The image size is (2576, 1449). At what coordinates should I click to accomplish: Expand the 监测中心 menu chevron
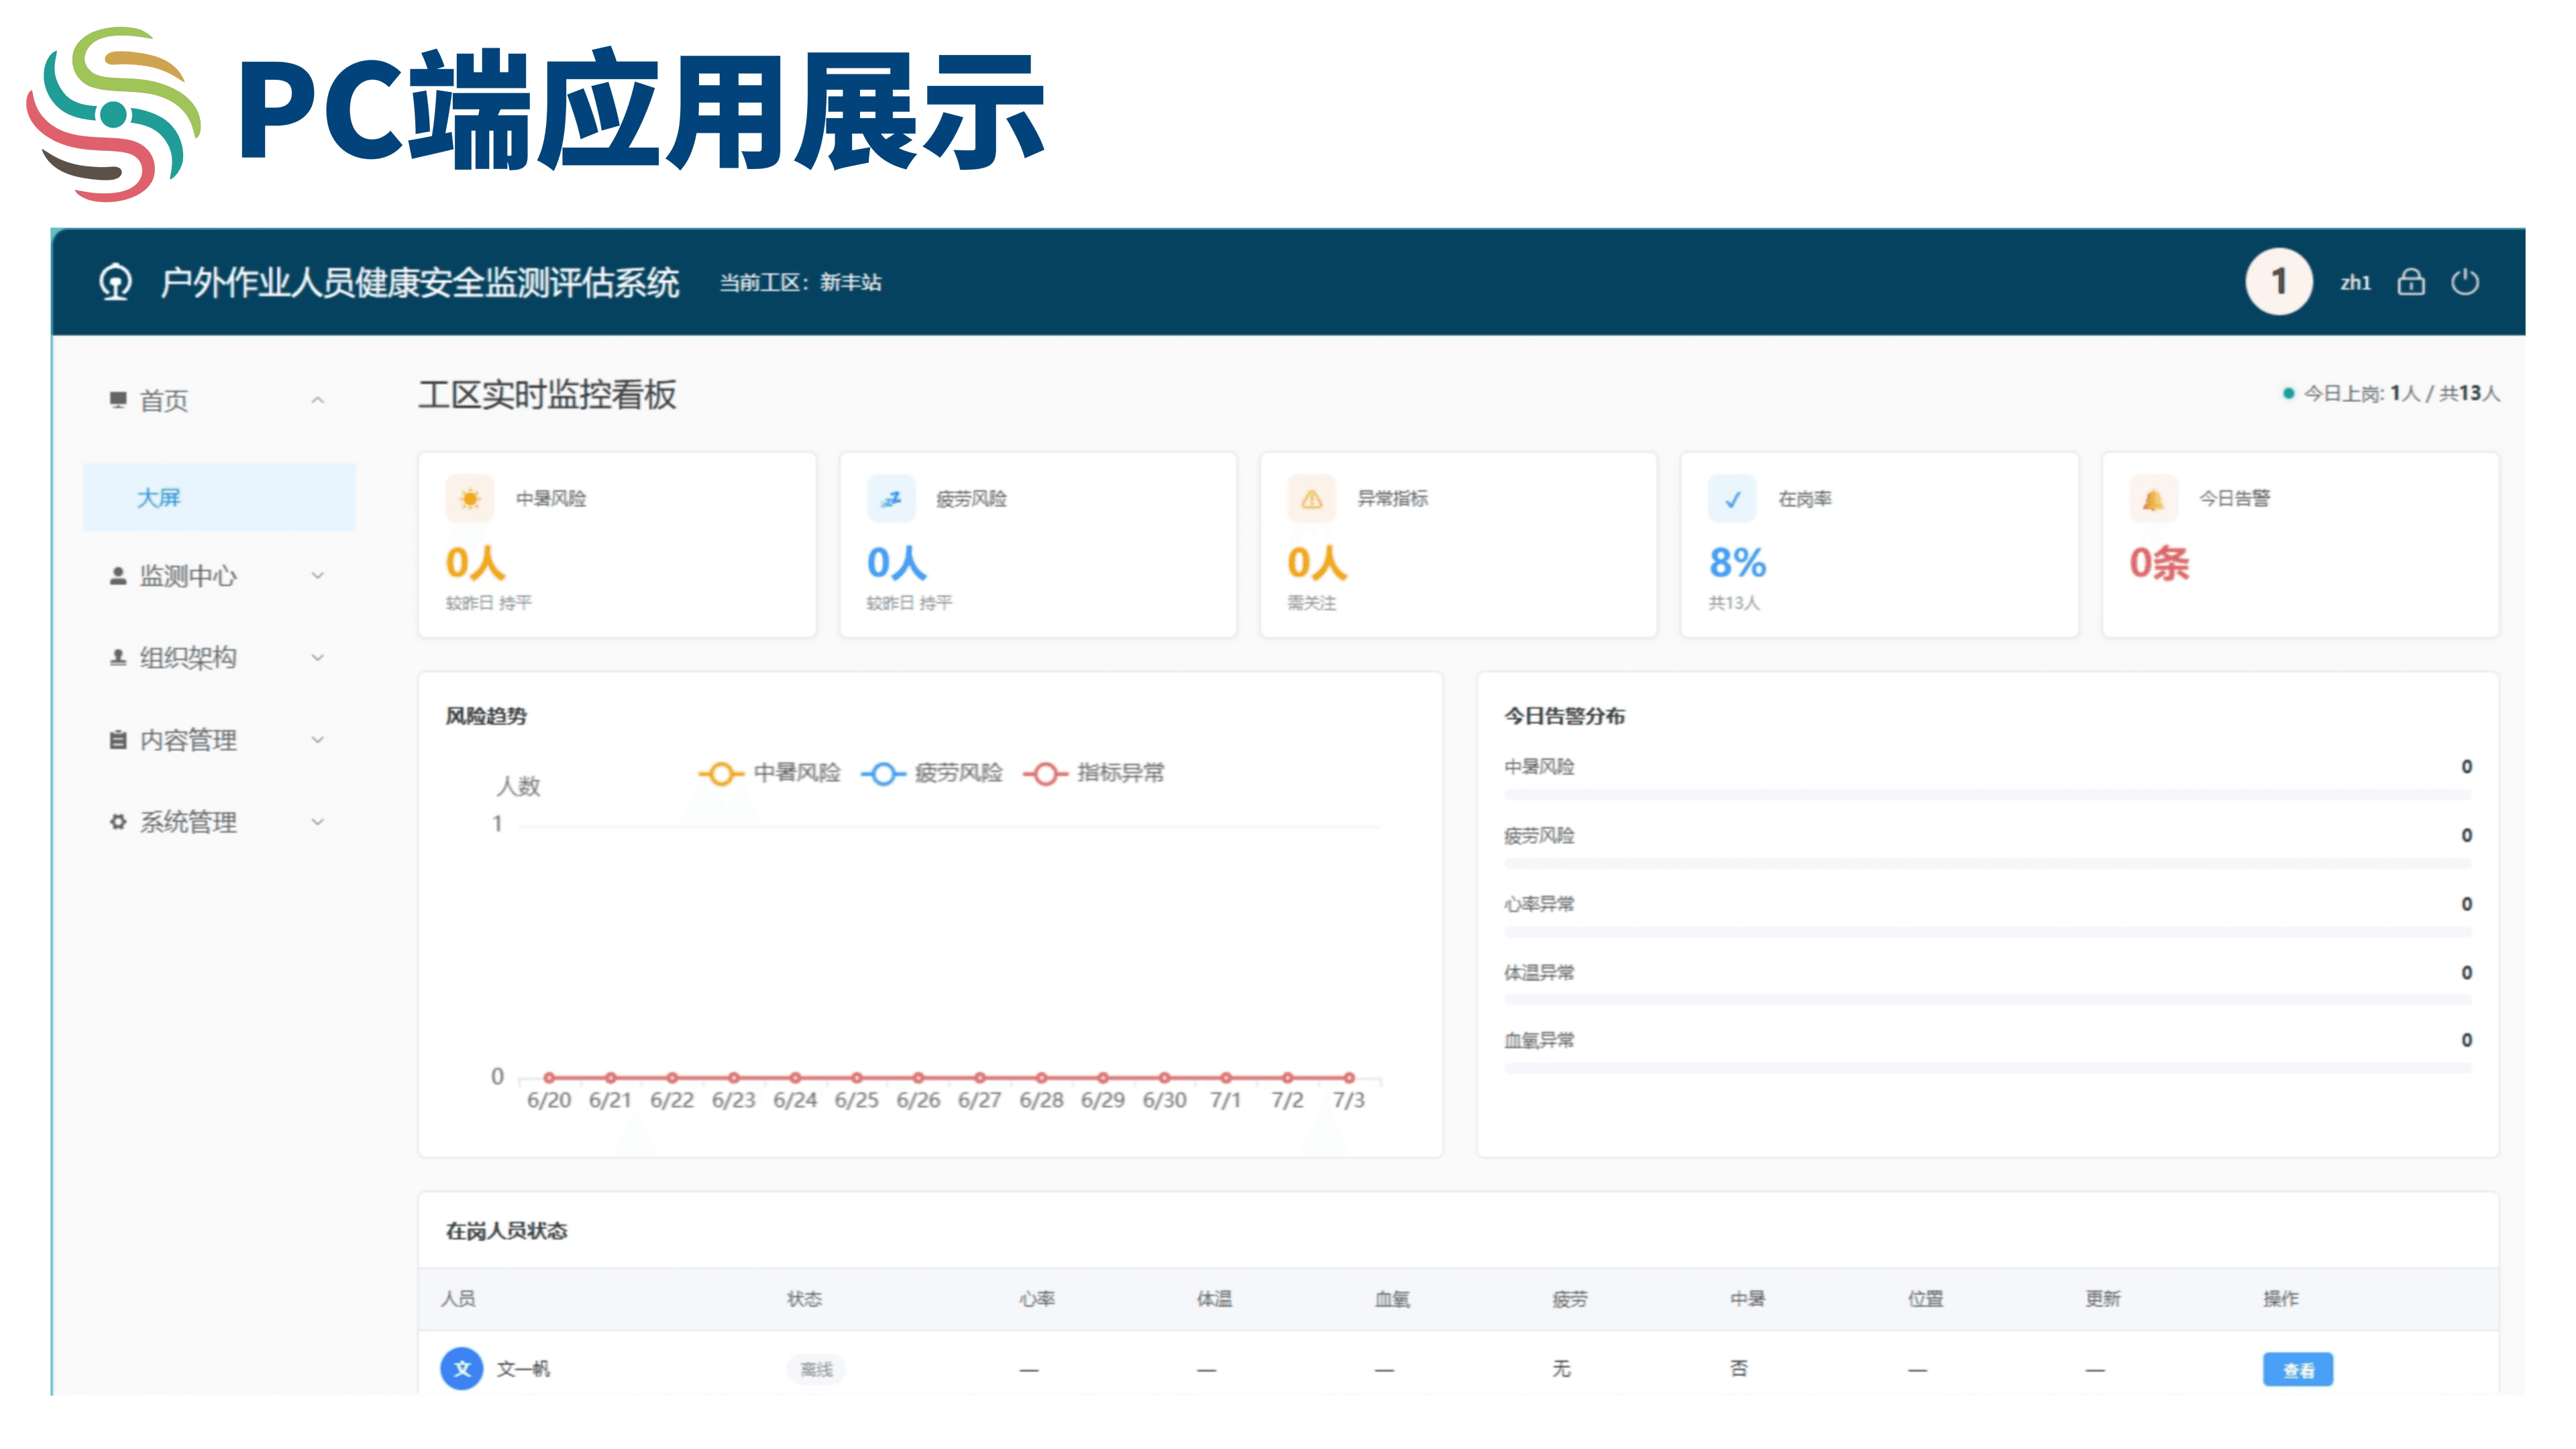[x=317, y=576]
